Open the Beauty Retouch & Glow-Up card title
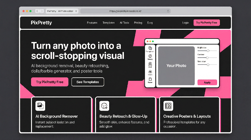 point(123,116)
